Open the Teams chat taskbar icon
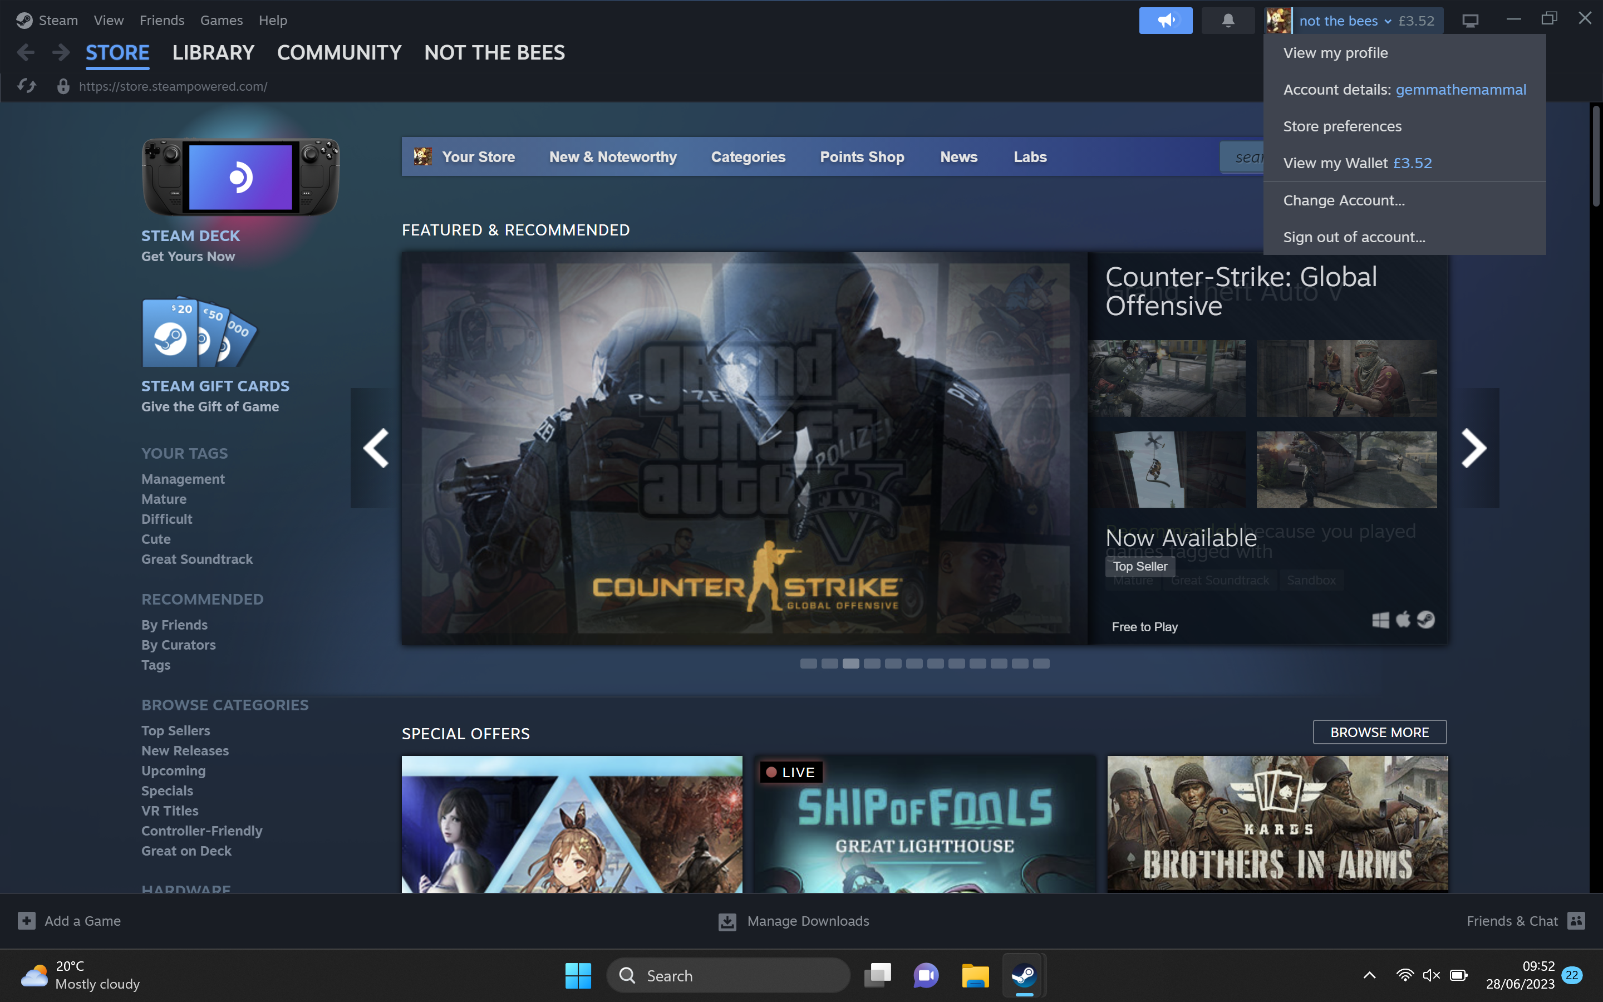 point(926,975)
